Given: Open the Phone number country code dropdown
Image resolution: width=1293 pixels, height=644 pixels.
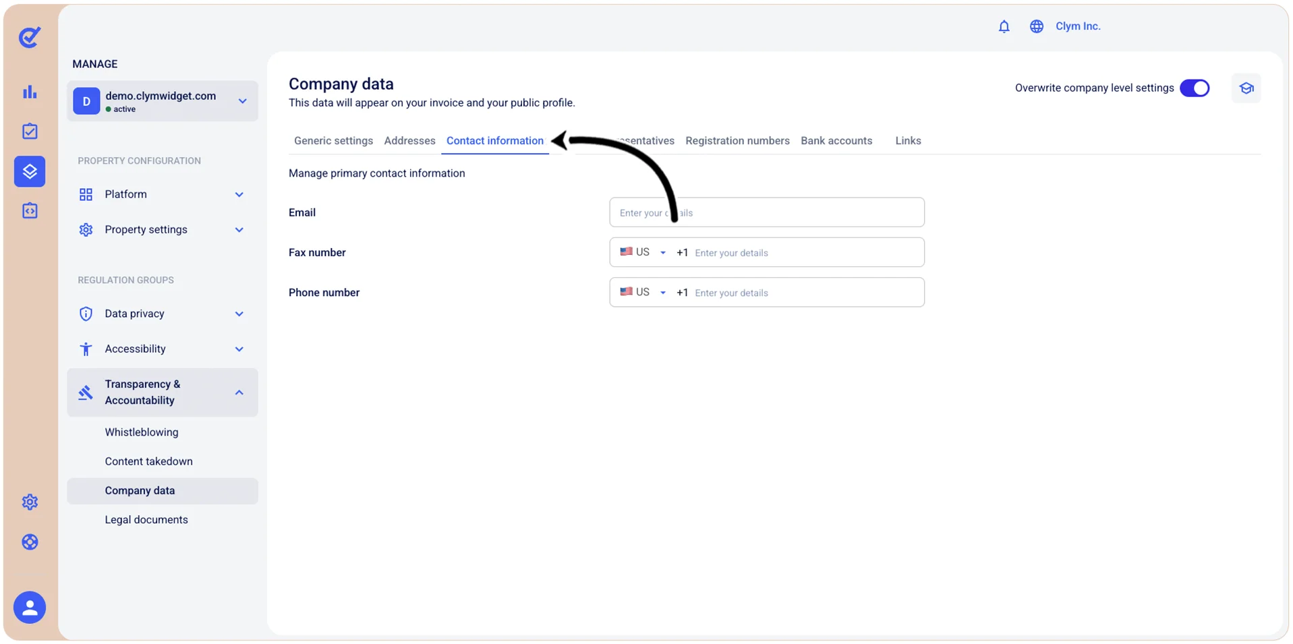Looking at the screenshot, I should tap(643, 292).
